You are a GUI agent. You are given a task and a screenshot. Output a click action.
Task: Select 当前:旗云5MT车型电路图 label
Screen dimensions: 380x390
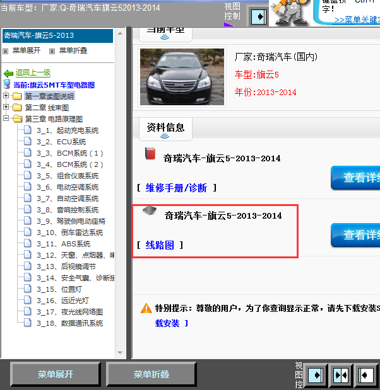tap(54, 85)
